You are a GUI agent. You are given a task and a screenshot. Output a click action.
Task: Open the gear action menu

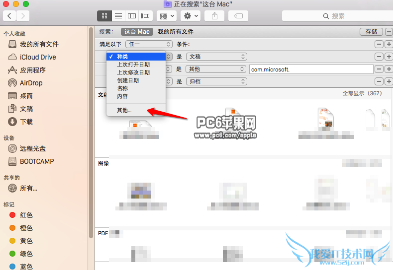click(191, 16)
